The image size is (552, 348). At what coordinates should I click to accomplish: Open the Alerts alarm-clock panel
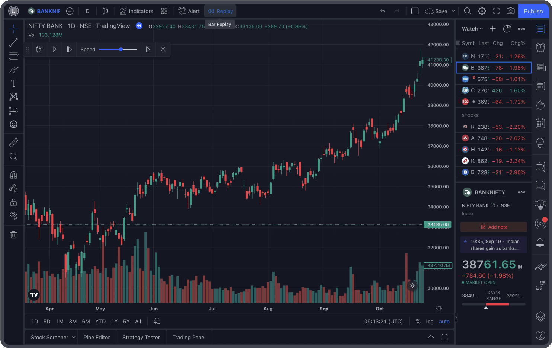(x=540, y=48)
